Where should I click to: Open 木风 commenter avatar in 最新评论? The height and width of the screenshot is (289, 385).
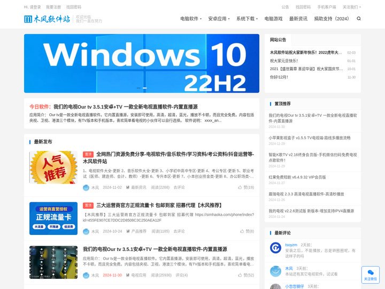coord(275,271)
